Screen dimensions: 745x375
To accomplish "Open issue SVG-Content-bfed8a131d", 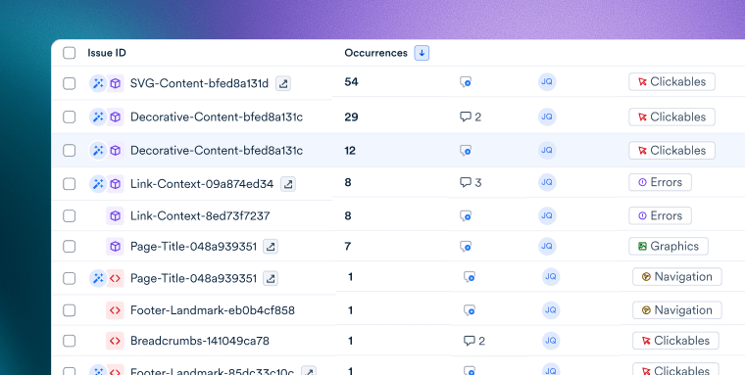I will pos(200,83).
